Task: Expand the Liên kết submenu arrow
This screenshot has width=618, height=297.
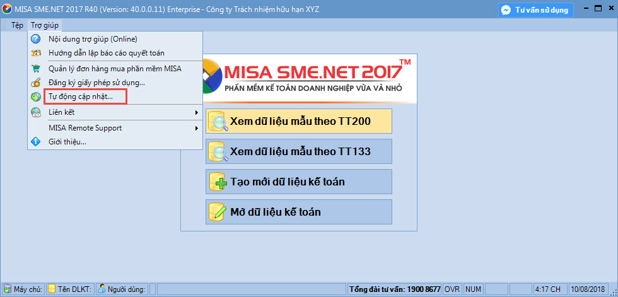Action: [x=196, y=113]
